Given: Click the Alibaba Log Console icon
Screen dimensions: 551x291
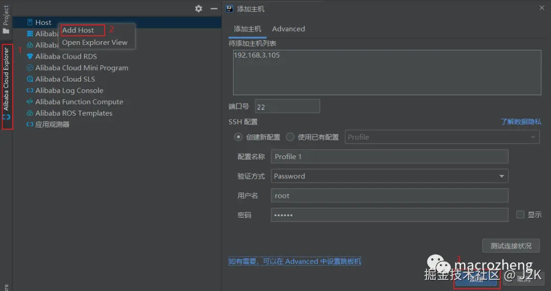Looking at the screenshot, I should (x=30, y=91).
